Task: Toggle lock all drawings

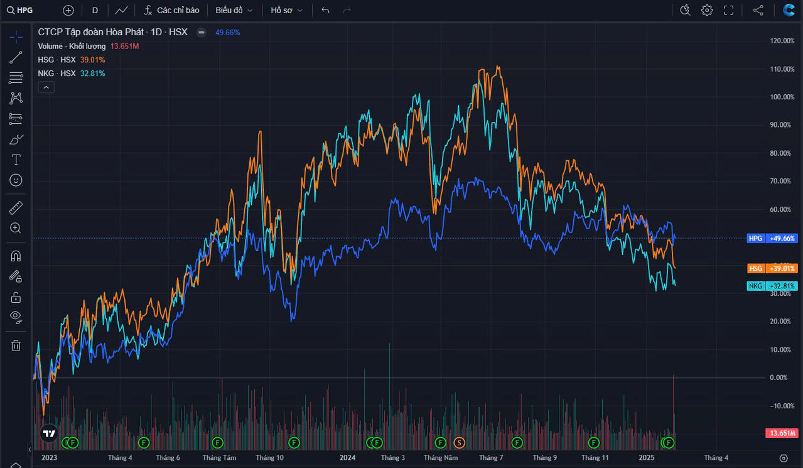Action: (x=16, y=297)
